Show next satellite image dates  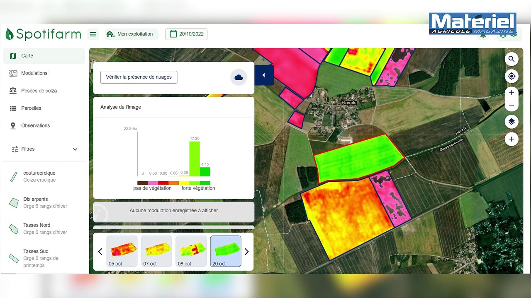pos(246,252)
